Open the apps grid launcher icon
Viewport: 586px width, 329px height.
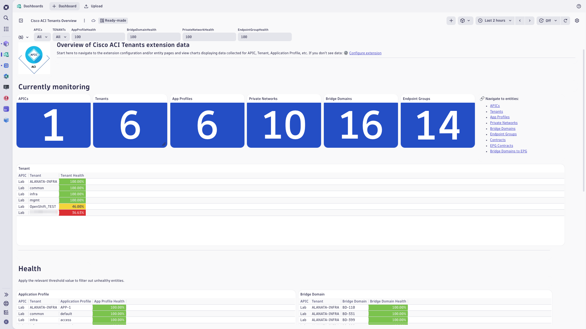point(6,29)
